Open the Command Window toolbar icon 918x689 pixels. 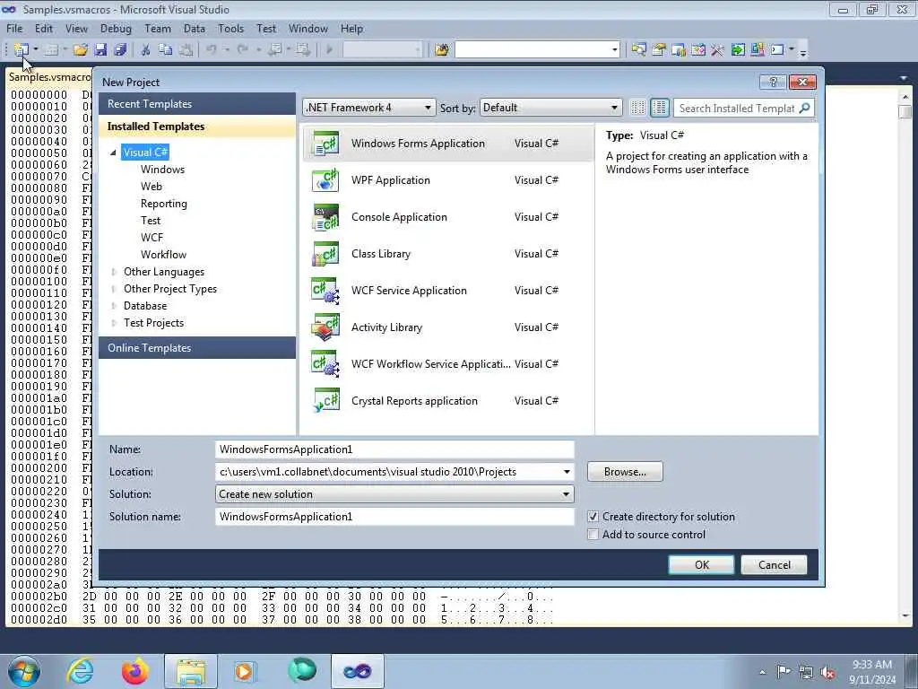tap(777, 50)
